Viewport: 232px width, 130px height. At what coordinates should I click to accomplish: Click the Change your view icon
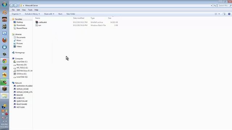[216, 14]
